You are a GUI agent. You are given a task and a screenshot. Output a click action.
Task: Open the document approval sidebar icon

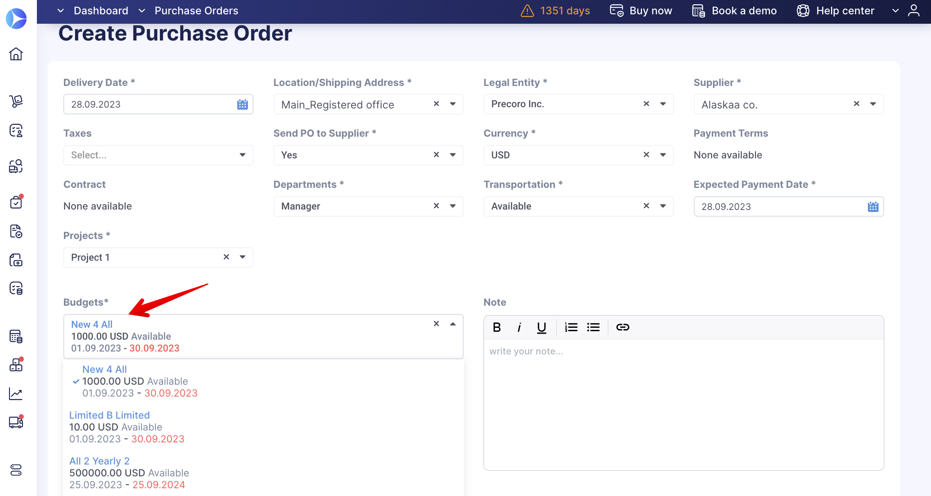pos(16,231)
